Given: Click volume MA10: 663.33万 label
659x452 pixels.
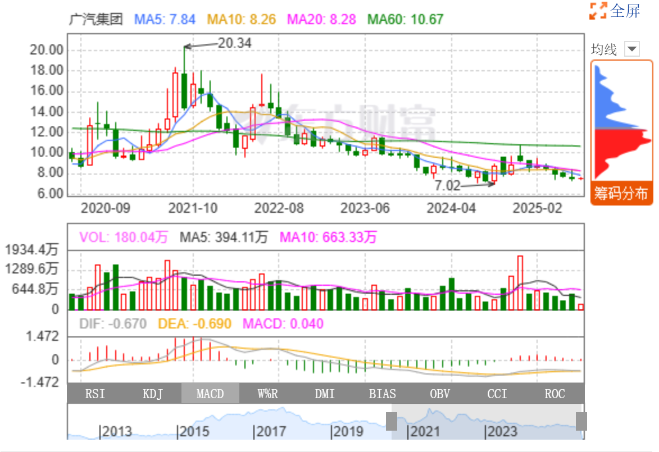Looking at the screenshot, I should coord(328,238).
